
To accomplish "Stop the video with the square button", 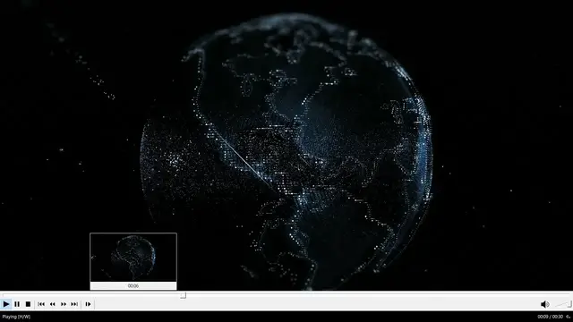I will pyautogui.click(x=28, y=304).
